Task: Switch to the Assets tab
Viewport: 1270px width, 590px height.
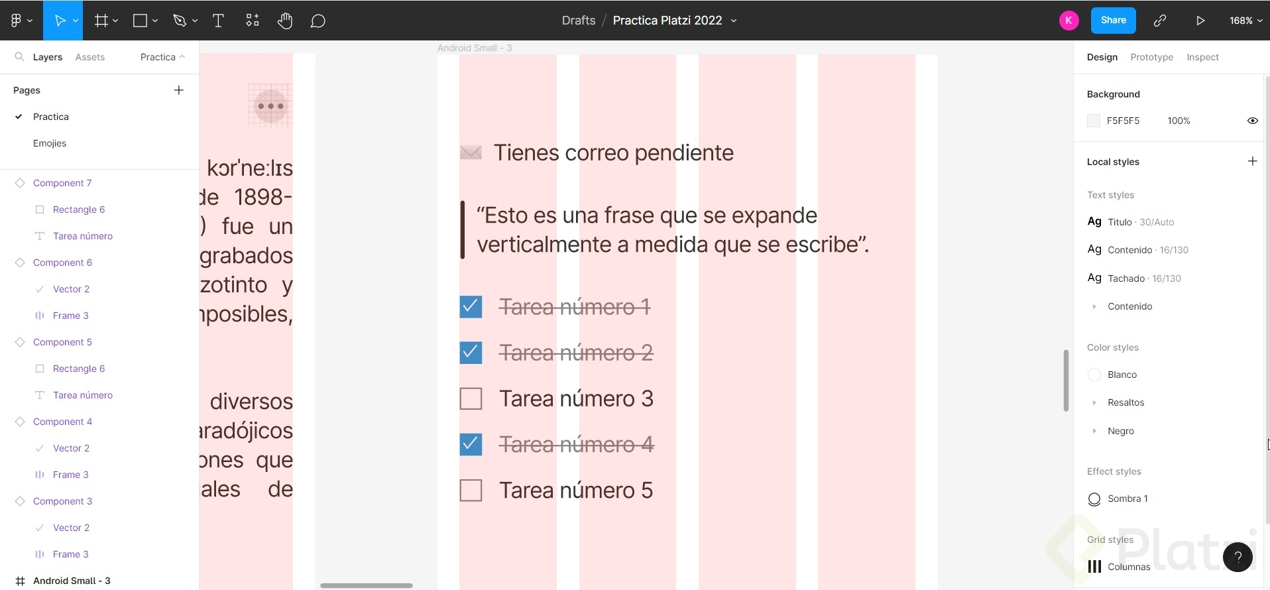Action: 90,57
